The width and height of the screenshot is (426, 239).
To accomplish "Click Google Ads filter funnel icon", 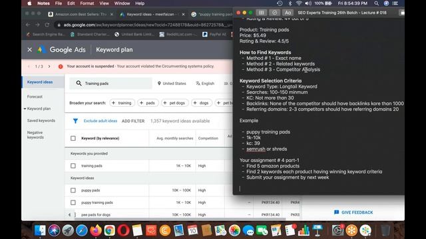I will point(75,121).
